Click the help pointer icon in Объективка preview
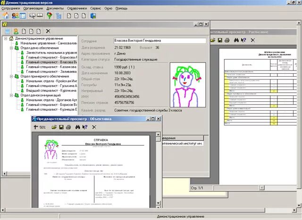302x220 pixels. coord(85,127)
